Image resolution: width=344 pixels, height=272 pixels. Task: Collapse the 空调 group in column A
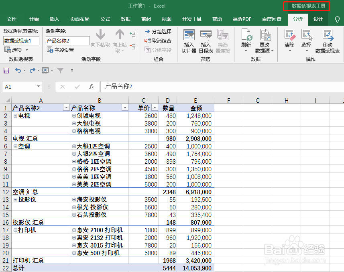tap(15, 146)
